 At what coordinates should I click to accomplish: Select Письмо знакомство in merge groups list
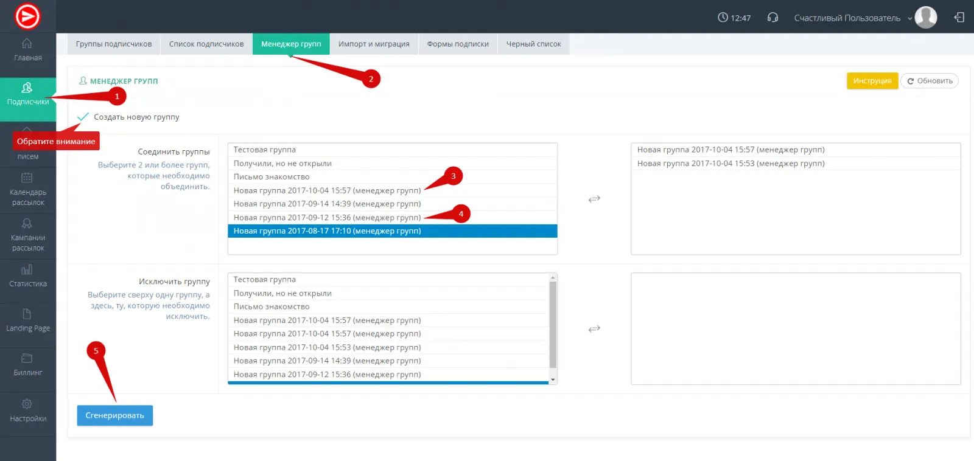point(272,177)
